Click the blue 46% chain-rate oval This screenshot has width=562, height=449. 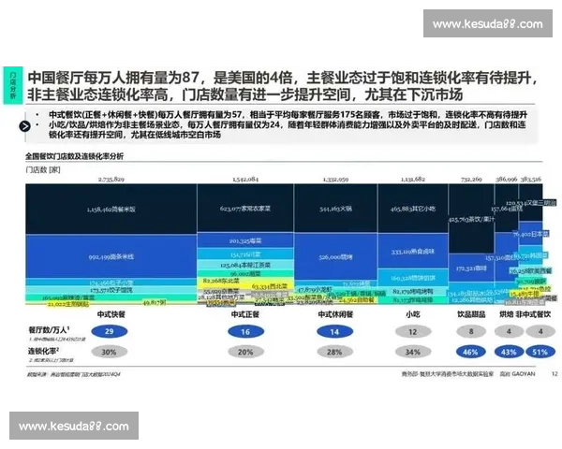pos(471,352)
